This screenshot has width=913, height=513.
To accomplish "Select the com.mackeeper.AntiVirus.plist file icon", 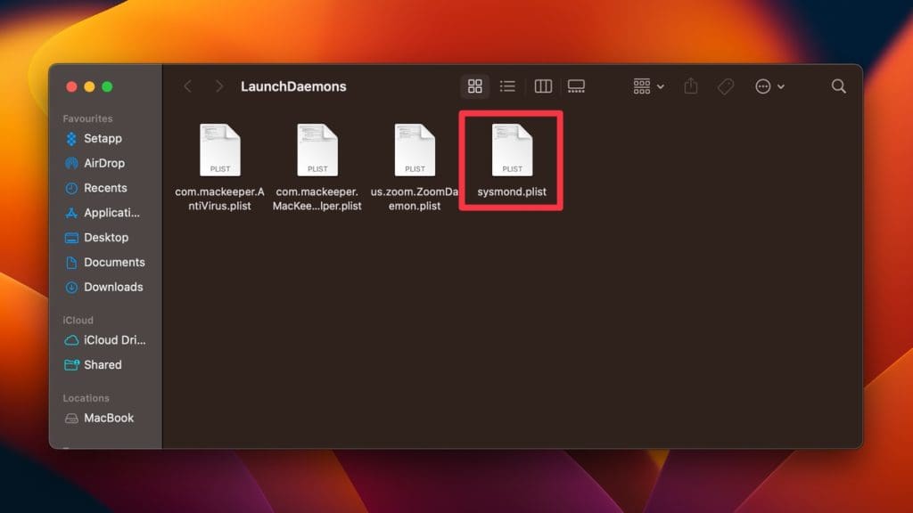I will [220, 150].
